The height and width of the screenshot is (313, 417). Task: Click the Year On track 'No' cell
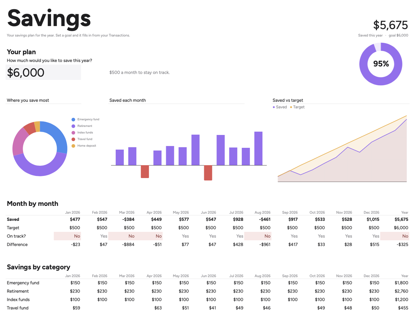point(395,236)
